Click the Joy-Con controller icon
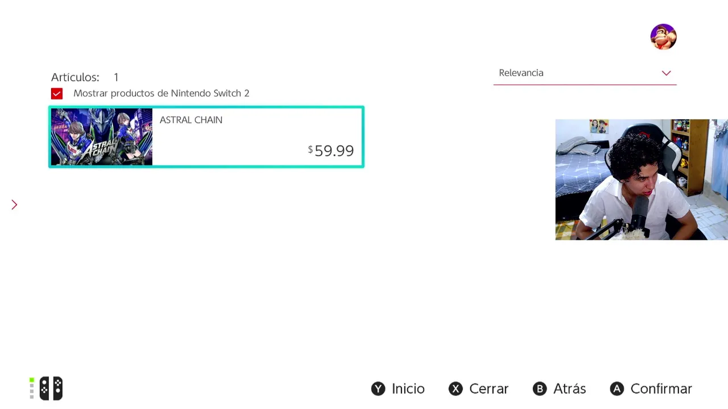This screenshot has height=409, width=728. pyautogui.click(x=51, y=389)
